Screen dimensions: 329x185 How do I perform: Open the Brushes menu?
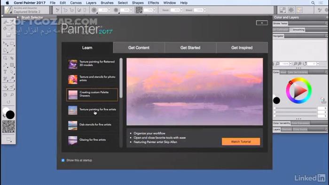(107, 3)
